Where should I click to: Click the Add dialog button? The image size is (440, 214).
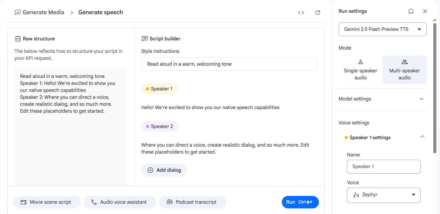164,170
